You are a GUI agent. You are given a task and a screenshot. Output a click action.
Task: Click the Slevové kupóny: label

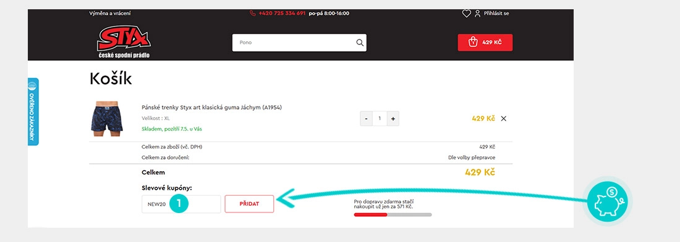[167, 188]
